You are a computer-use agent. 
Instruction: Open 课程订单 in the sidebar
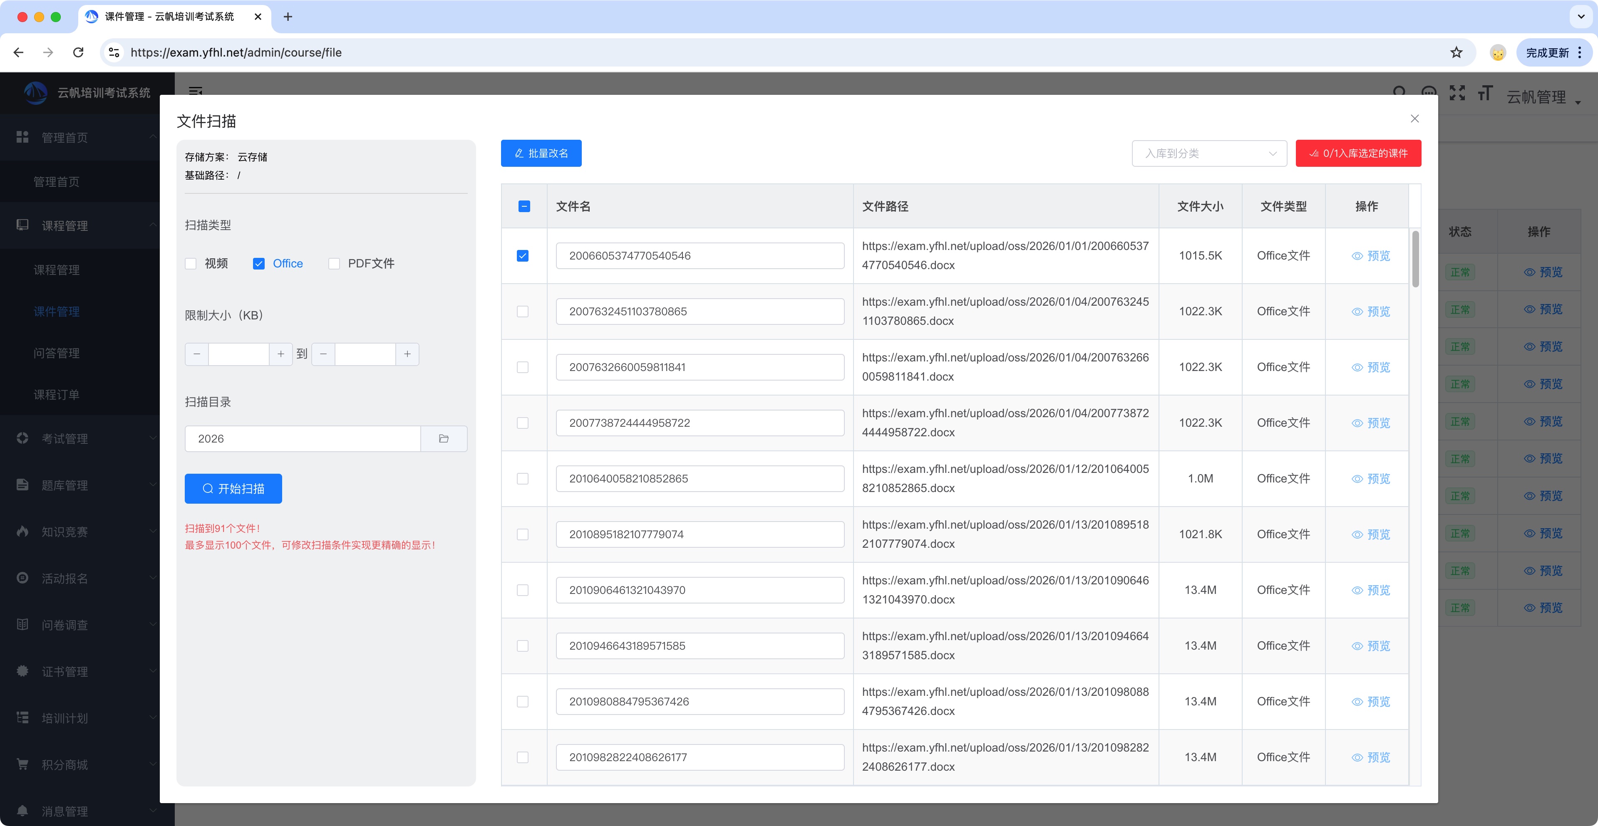point(57,394)
